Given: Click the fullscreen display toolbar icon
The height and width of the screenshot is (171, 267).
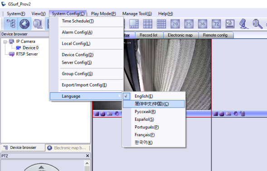Looking at the screenshot, I should [230, 24].
